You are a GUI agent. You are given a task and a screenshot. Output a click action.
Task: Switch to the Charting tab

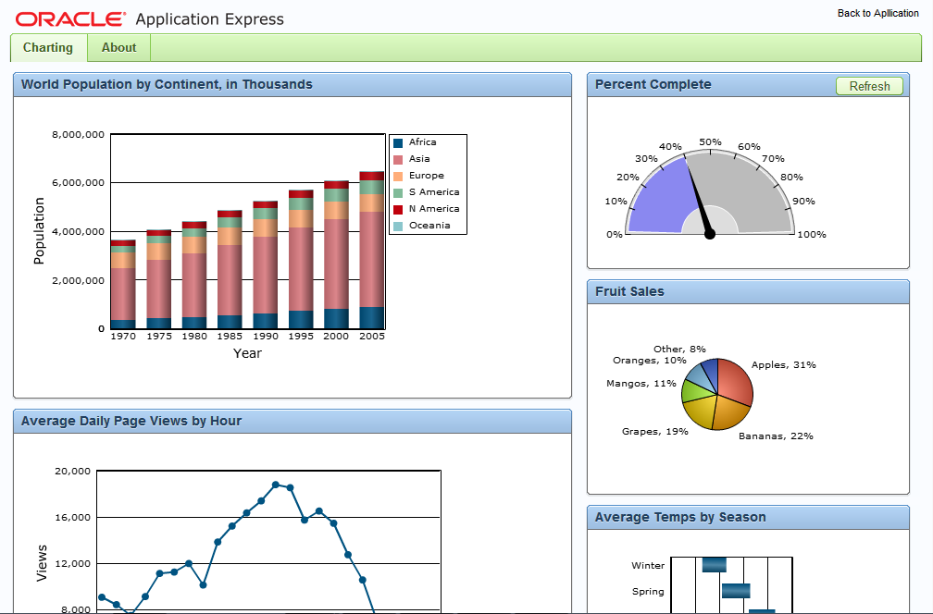tap(48, 47)
